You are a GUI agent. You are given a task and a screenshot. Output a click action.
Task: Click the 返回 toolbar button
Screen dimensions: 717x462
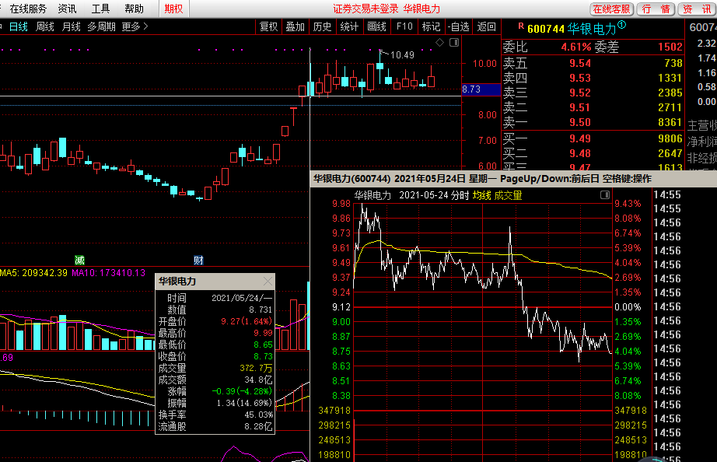[x=487, y=26]
